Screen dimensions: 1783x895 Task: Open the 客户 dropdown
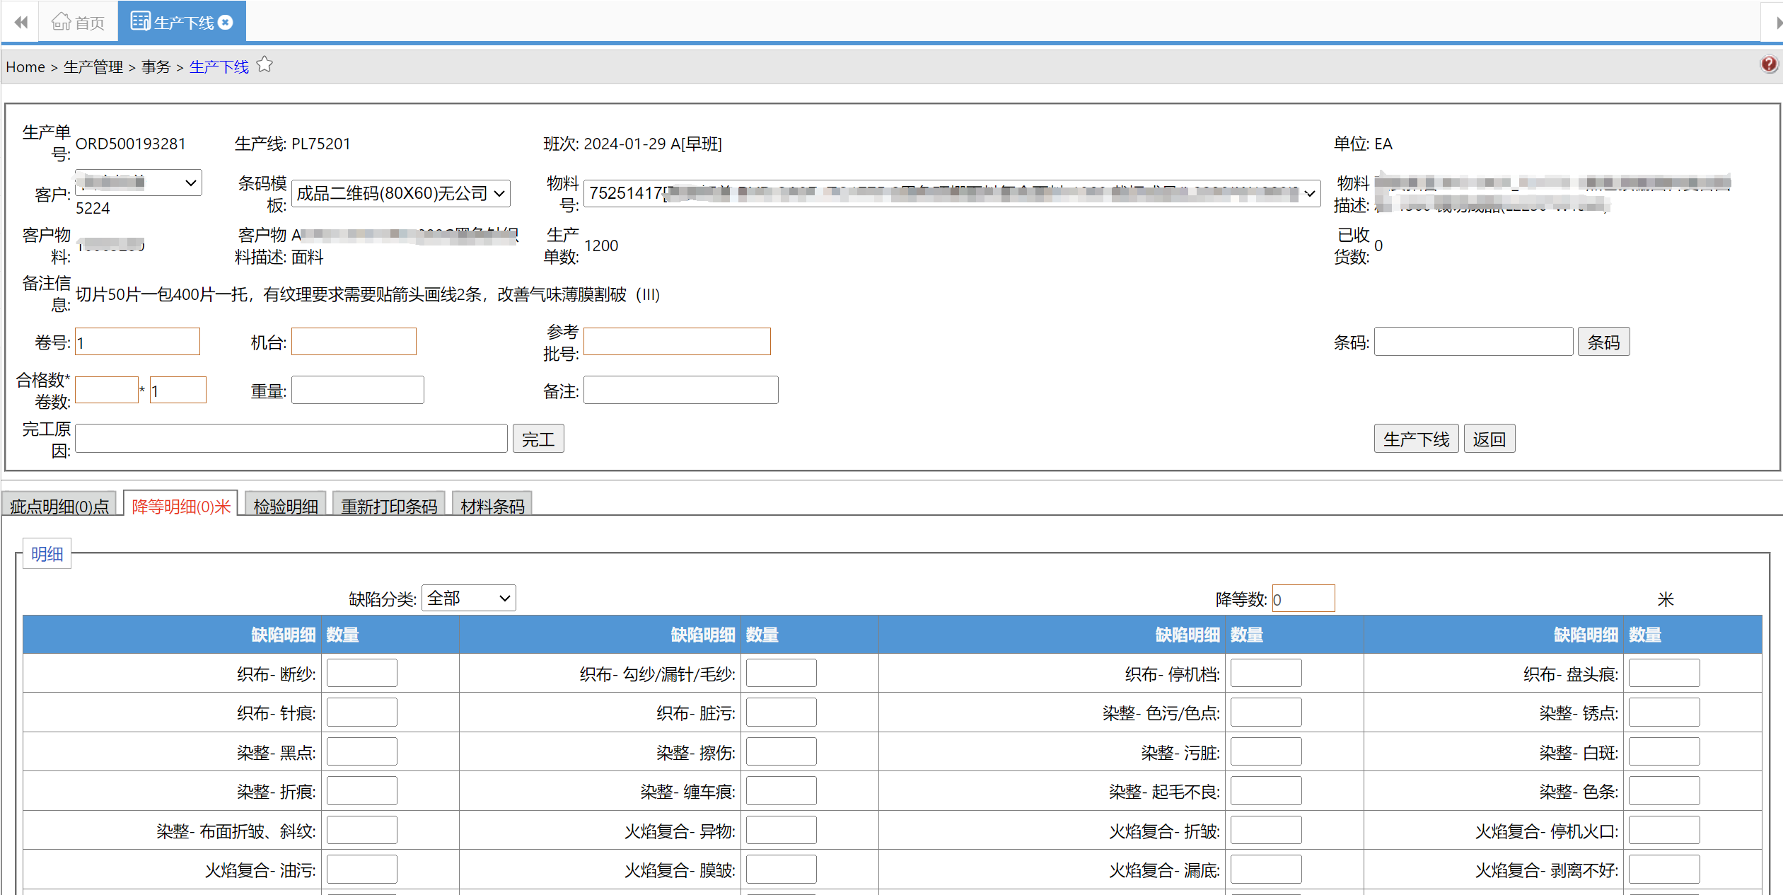click(x=139, y=183)
